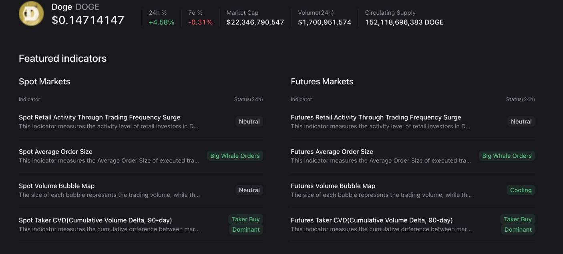This screenshot has height=254, width=563.
Task: Click the Spot Taker Buy Dominant badge
Action: click(246, 224)
